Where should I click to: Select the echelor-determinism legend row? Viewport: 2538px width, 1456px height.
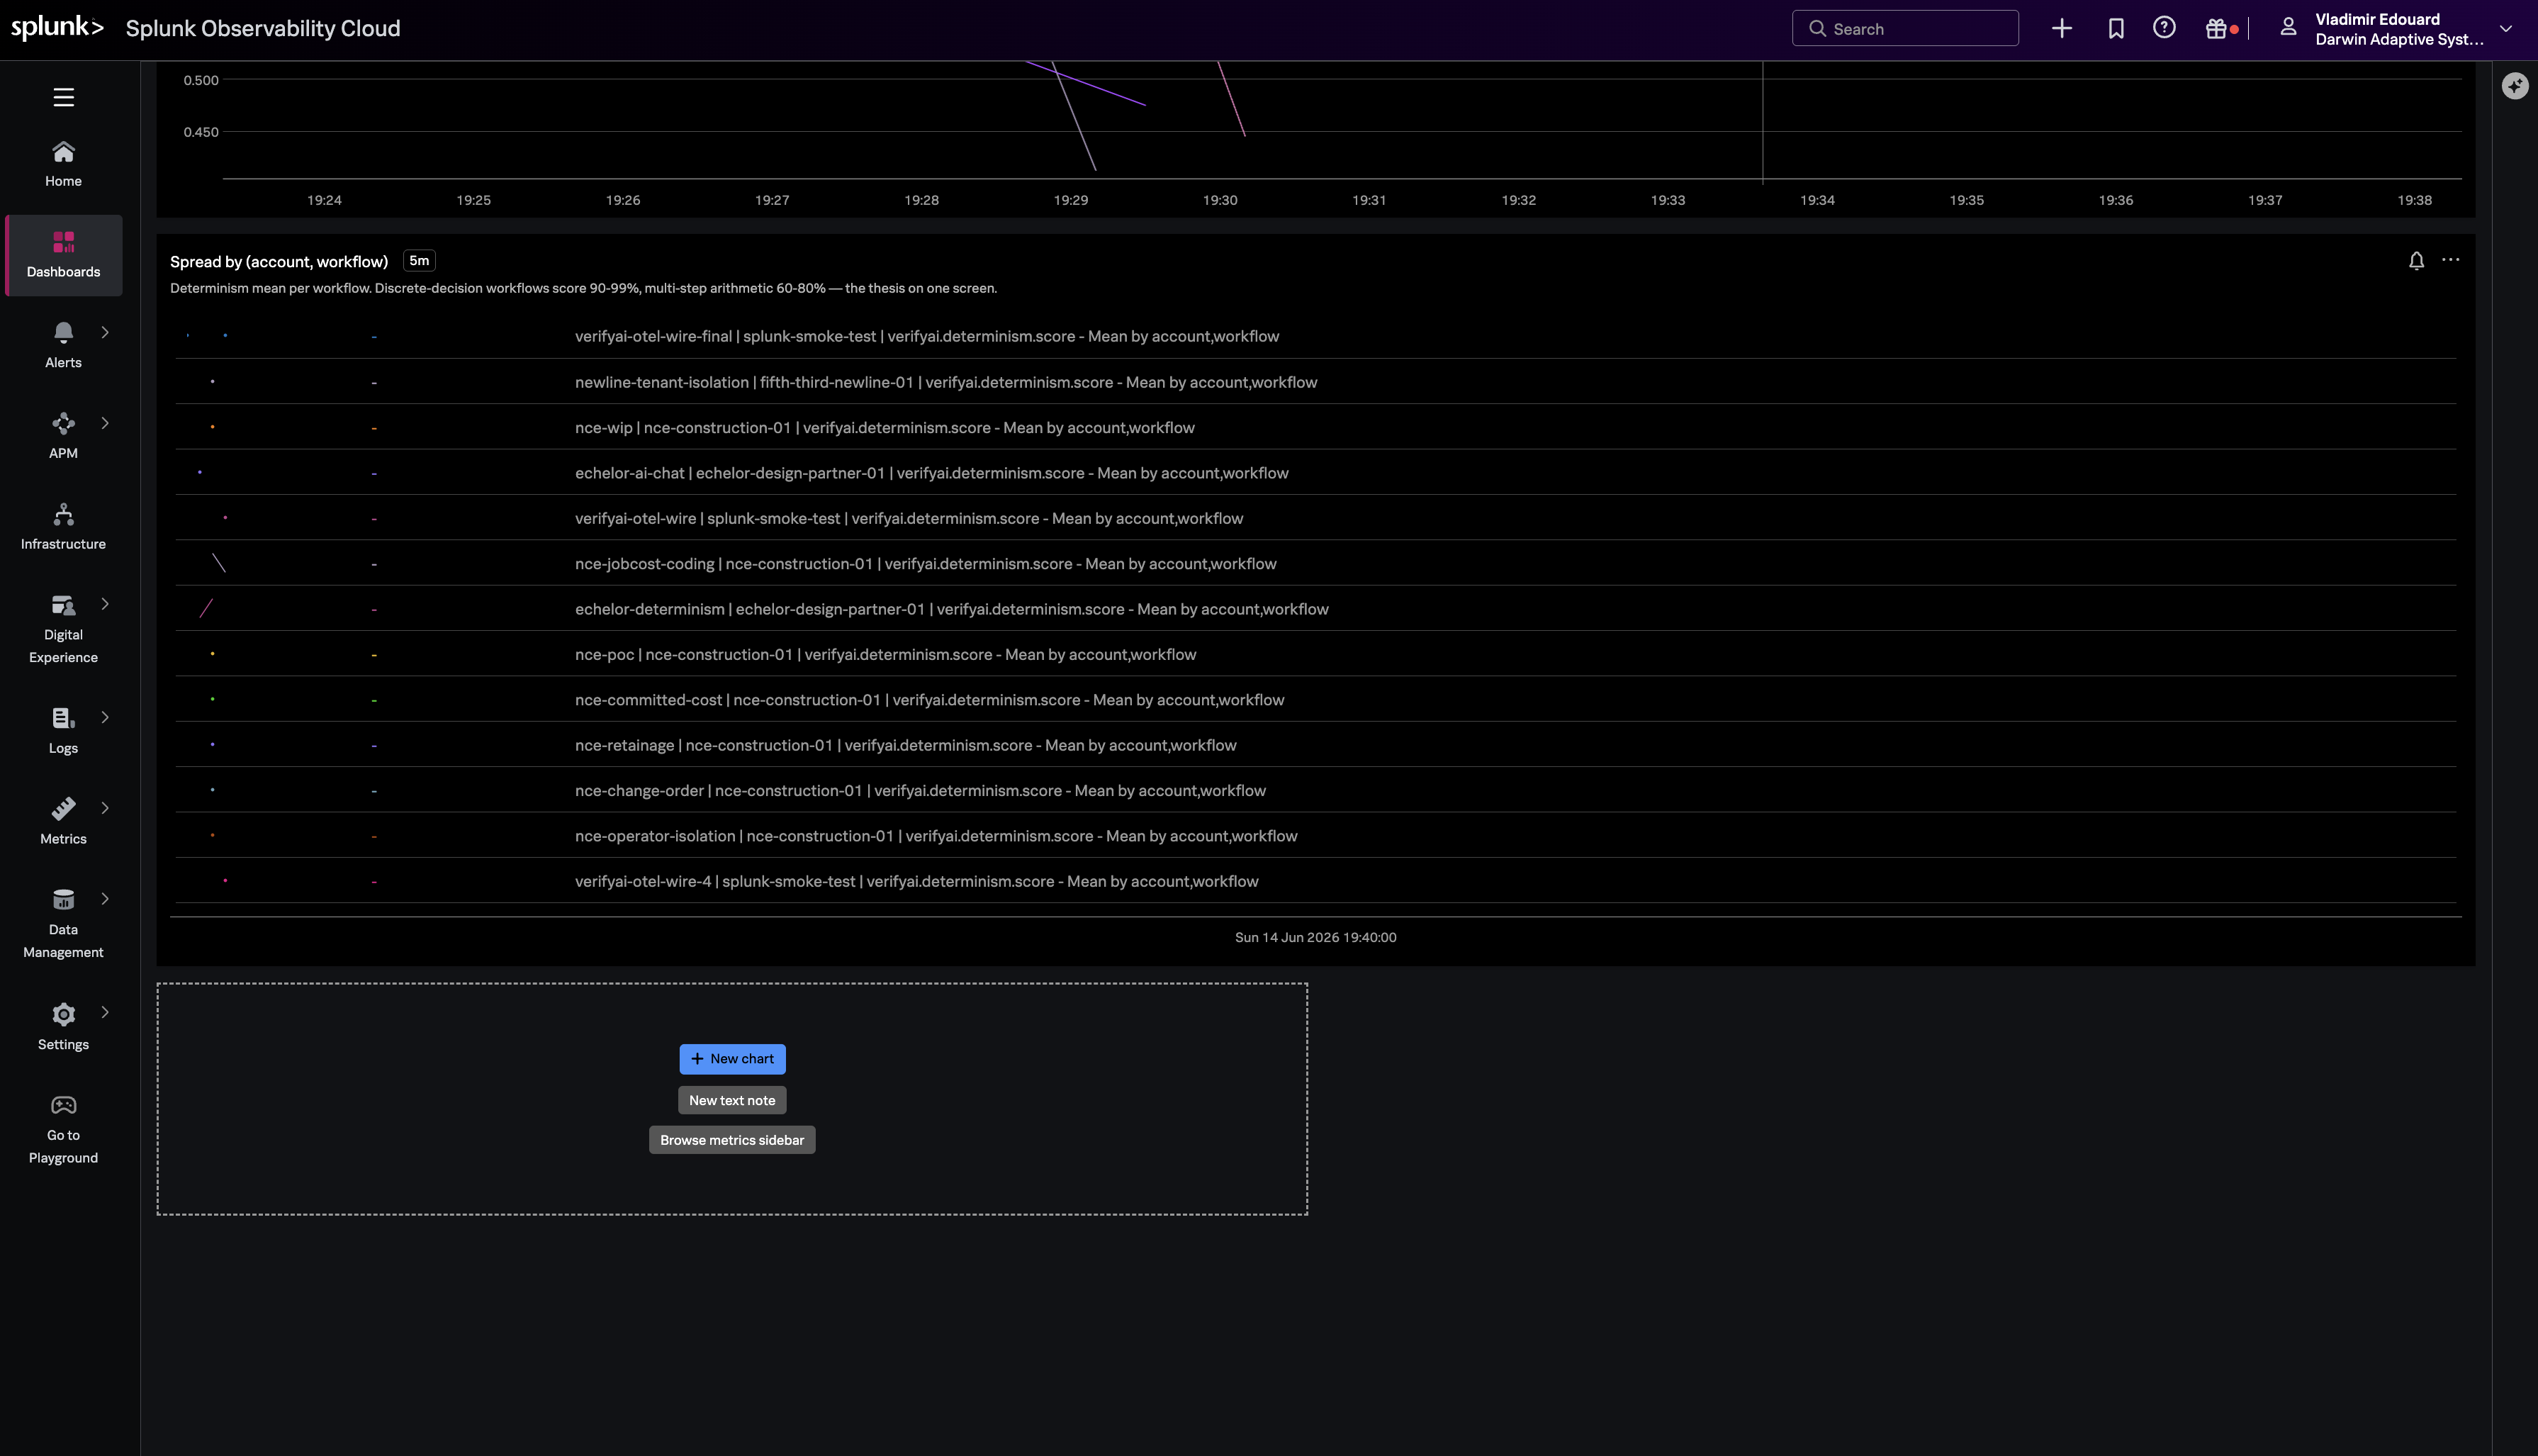(x=1315, y=609)
